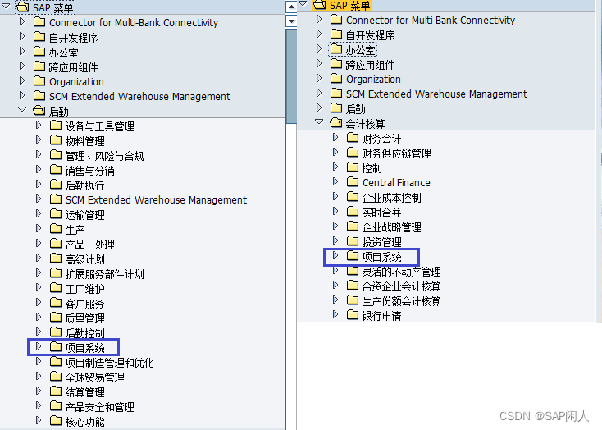
Task: Select the 管理、风险与合规 label
Action: (x=104, y=156)
